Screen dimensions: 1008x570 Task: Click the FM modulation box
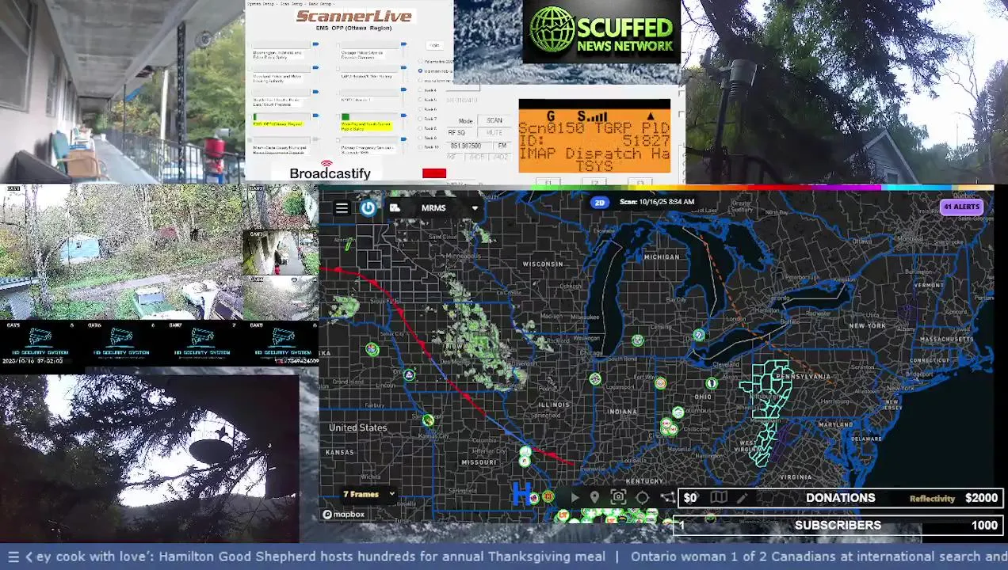click(x=502, y=146)
